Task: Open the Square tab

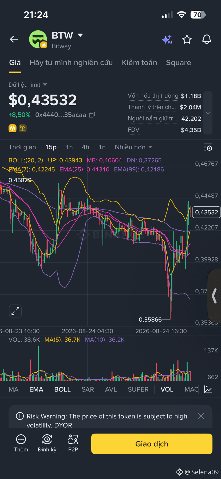Action: click(179, 63)
